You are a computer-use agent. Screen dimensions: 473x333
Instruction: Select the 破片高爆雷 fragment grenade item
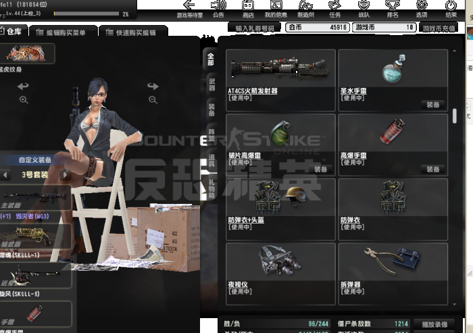point(280,145)
